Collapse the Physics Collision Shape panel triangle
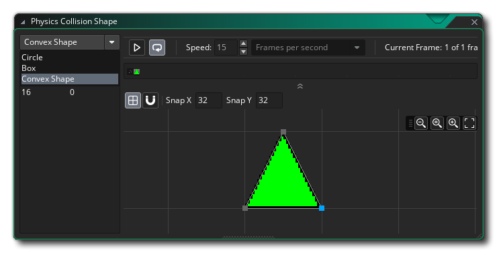This screenshot has width=497, height=253. (x=23, y=22)
